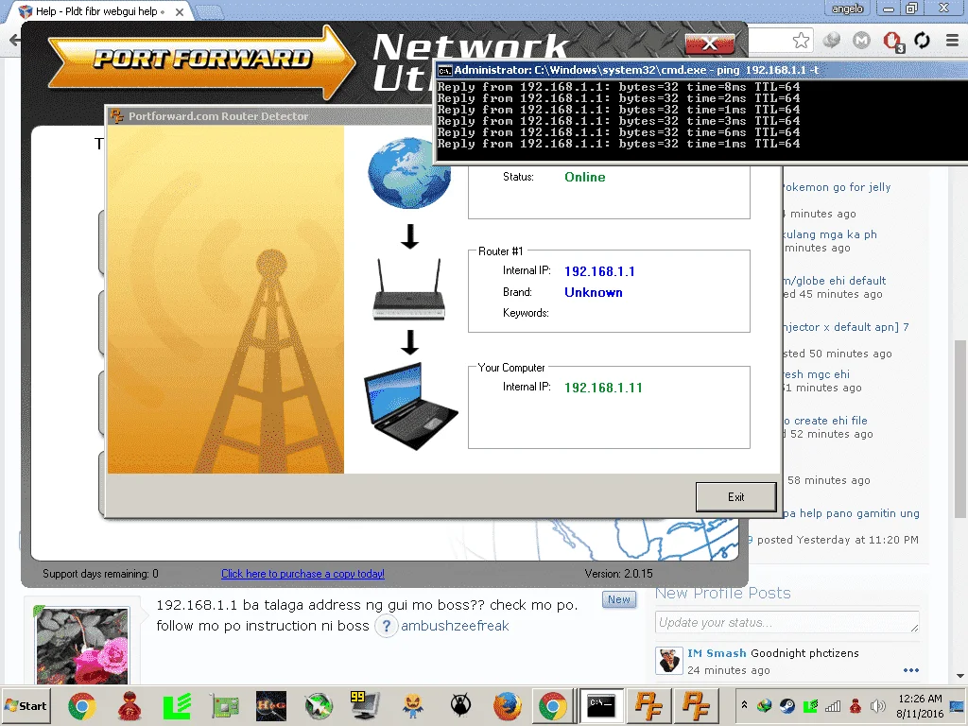
Task: Click the globe download tray icon
Action: coord(765,705)
